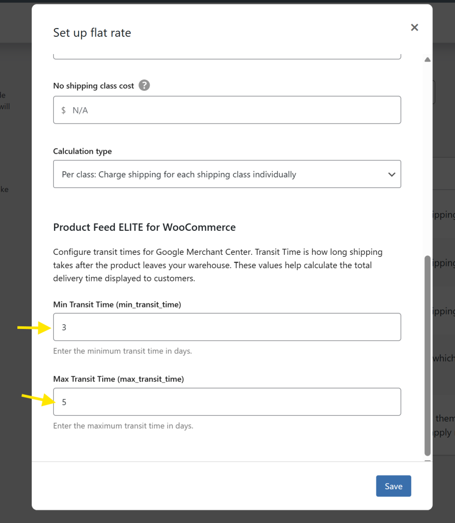Focus the Min Transit Time input
Viewport: 455px width, 523px height.
[x=227, y=327]
